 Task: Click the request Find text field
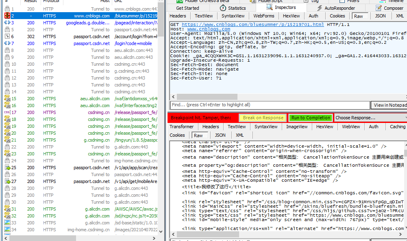pyautogui.click(x=270, y=105)
